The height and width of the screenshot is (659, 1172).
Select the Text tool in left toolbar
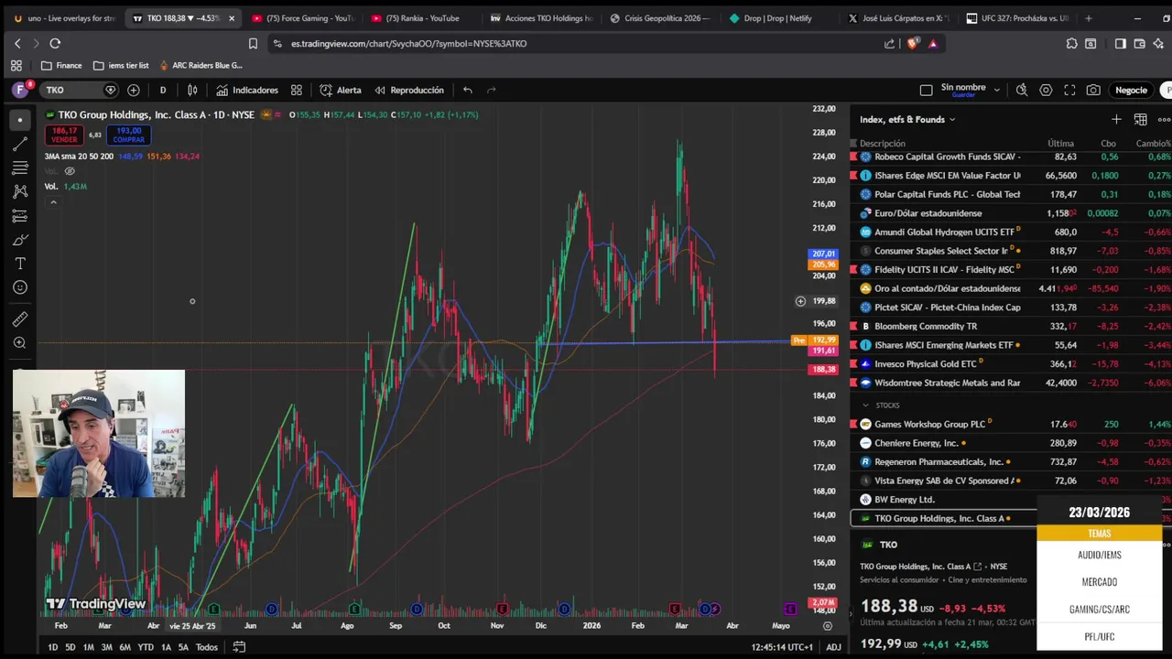click(x=20, y=264)
